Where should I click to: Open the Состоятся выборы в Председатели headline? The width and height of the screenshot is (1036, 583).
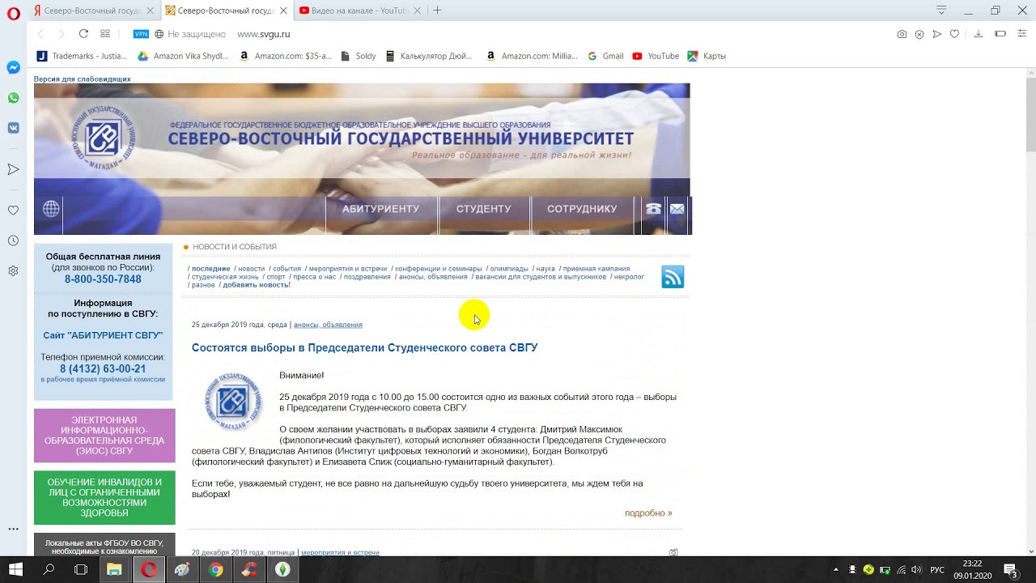[x=364, y=348]
